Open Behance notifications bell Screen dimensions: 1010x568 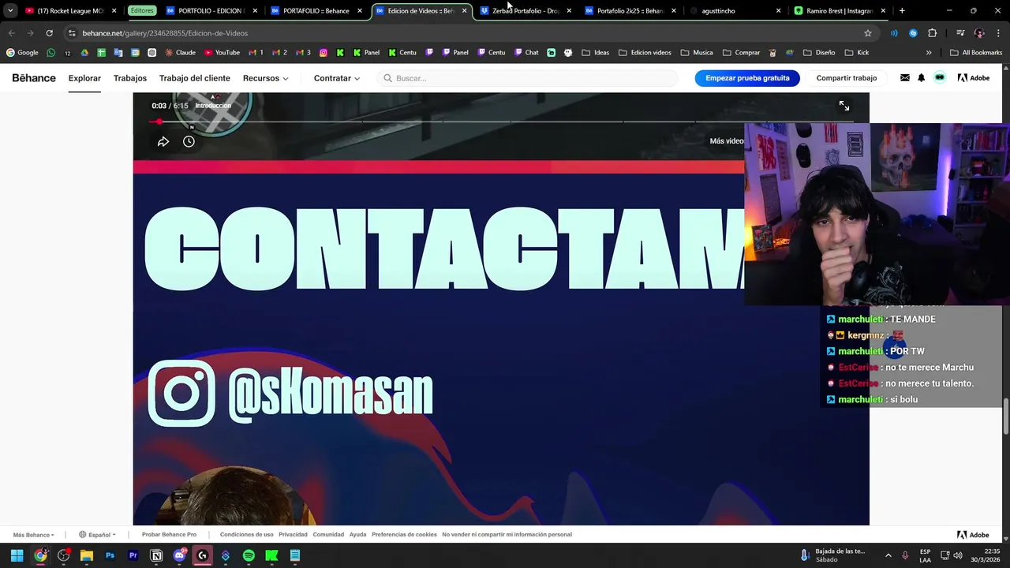click(x=921, y=78)
